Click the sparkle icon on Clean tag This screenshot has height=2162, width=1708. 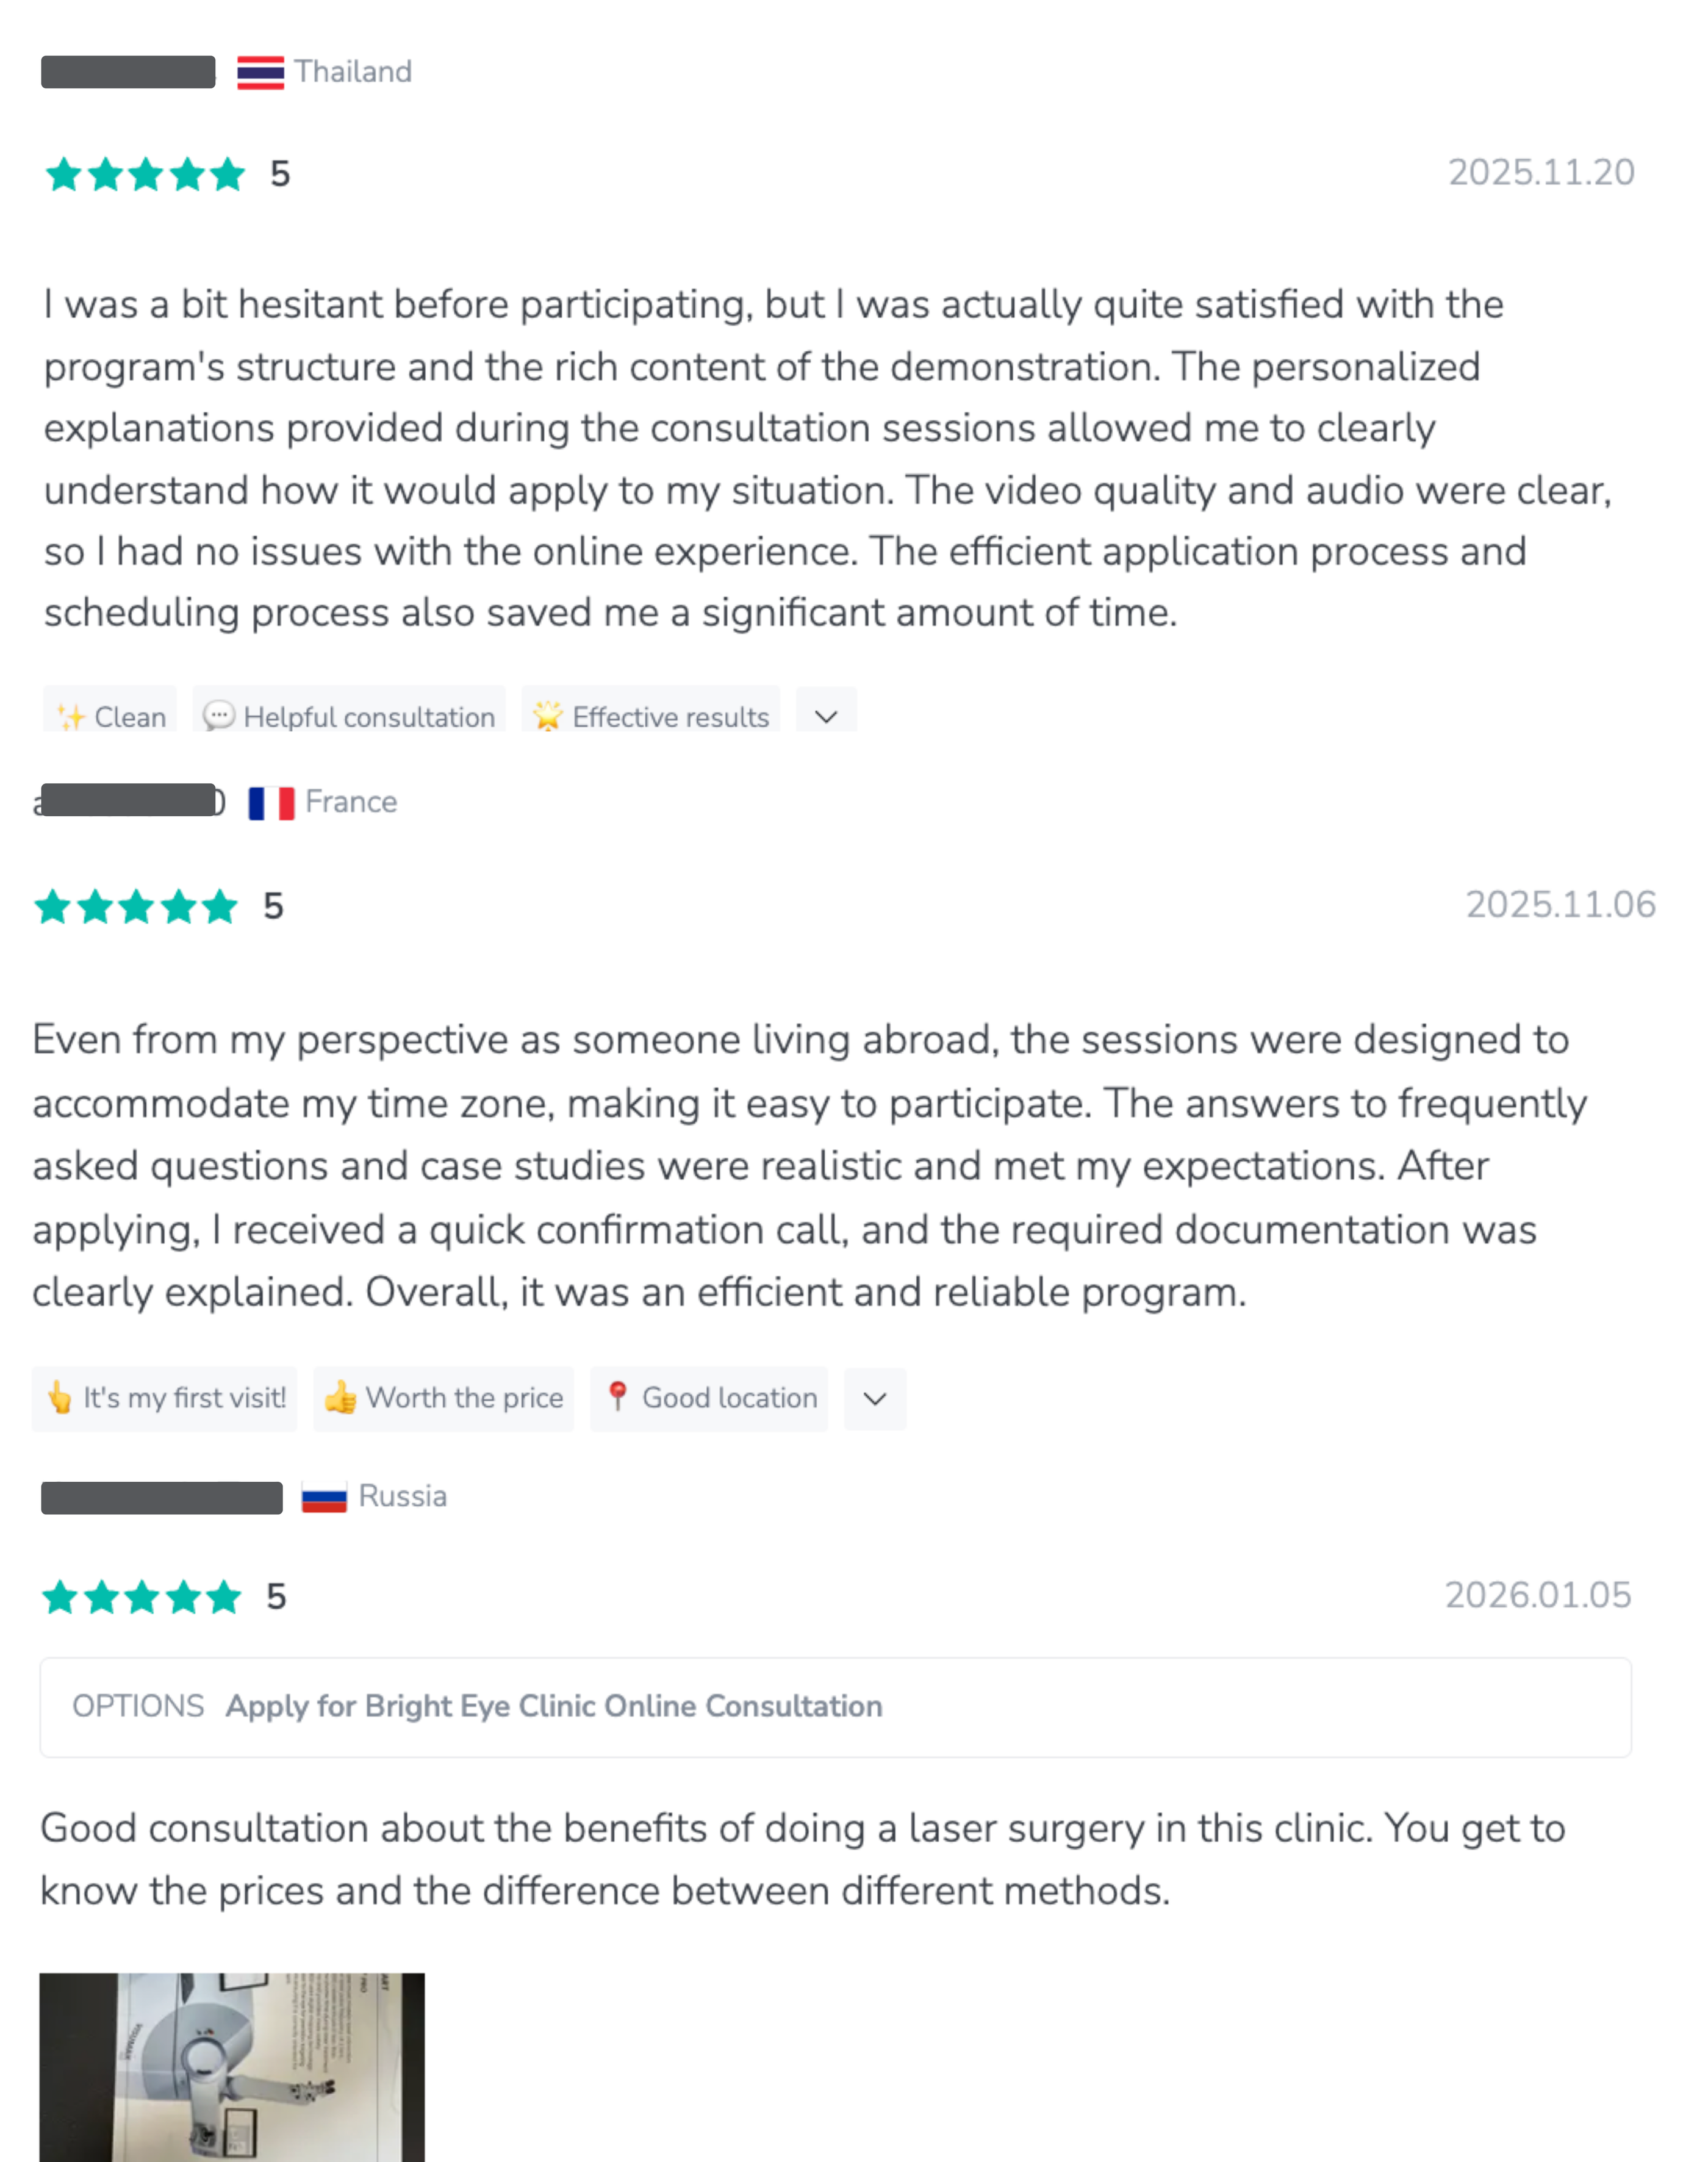[x=71, y=717]
